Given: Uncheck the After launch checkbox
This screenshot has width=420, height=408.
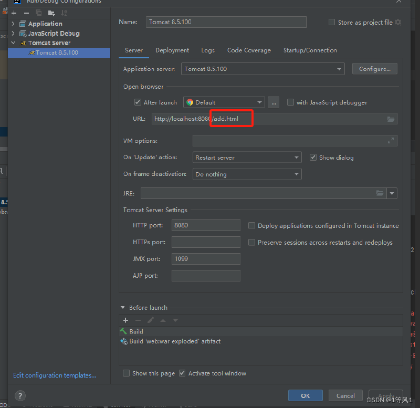Looking at the screenshot, I should coord(138,102).
